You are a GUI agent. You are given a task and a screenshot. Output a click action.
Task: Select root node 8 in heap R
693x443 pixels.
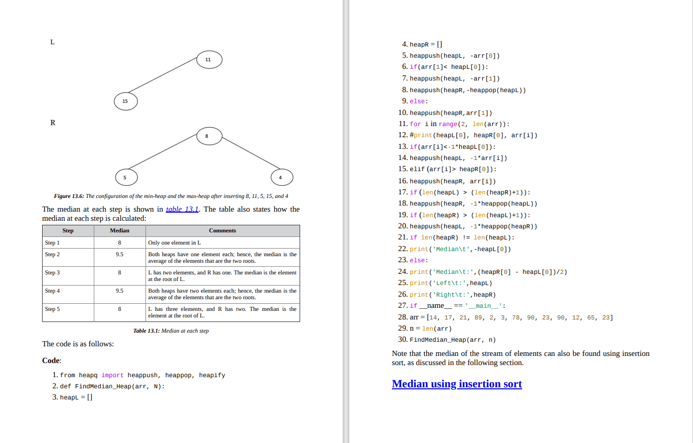click(x=207, y=136)
